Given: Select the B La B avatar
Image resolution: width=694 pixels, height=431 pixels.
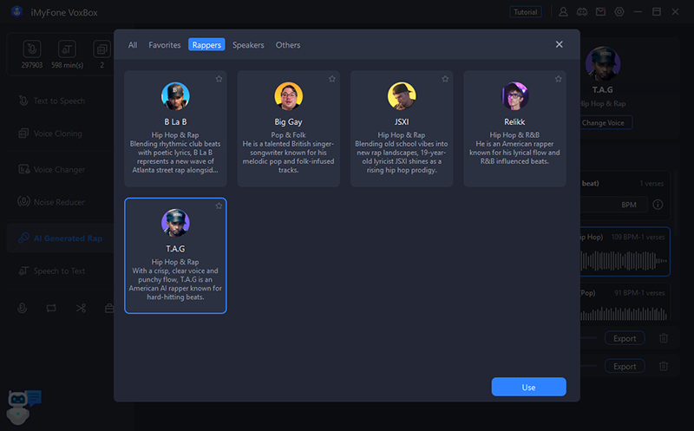Looking at the screenshot, I should click(x=175, y=95).
